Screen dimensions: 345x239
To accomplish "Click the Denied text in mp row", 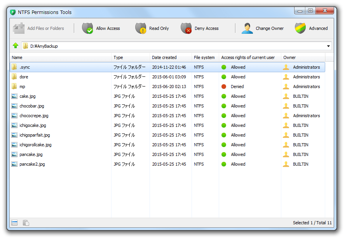I will 237,87.
